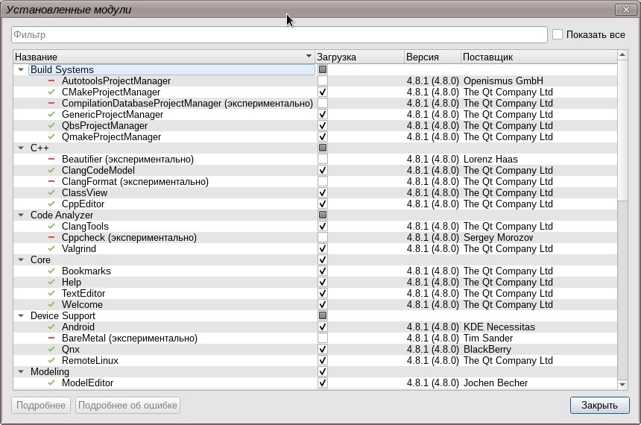This screenshot has height=425, width=641.
Task: Collapse the Code Analyzer group
Action: coord(21,215)
